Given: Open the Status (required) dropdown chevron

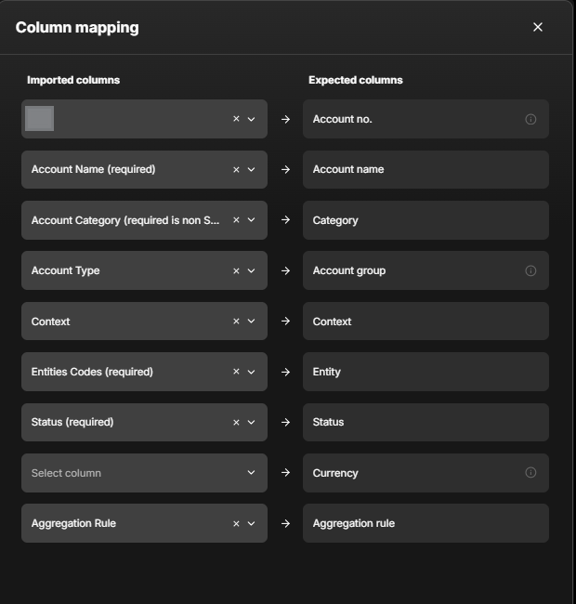Looking at the screenshot, I should 252,423.
